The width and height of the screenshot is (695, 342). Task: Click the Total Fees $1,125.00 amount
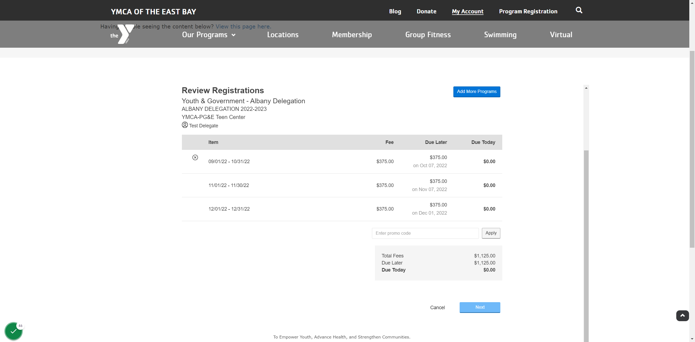485,256
